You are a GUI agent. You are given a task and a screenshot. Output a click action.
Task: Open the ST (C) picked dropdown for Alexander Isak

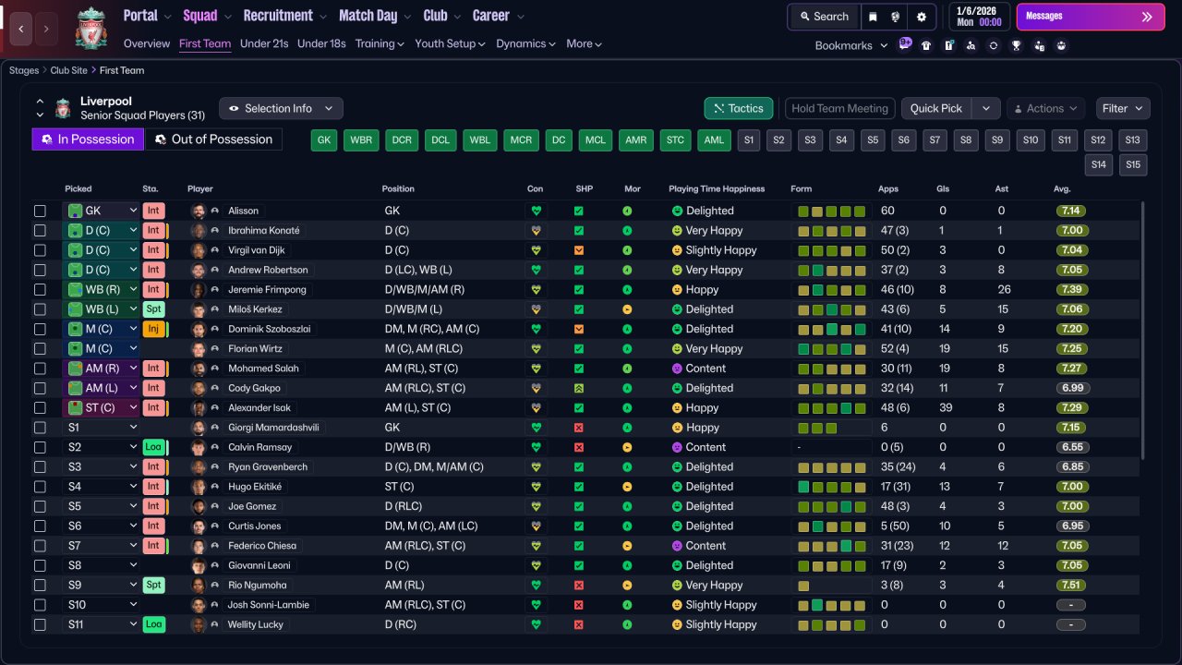(x=102, y=407)
